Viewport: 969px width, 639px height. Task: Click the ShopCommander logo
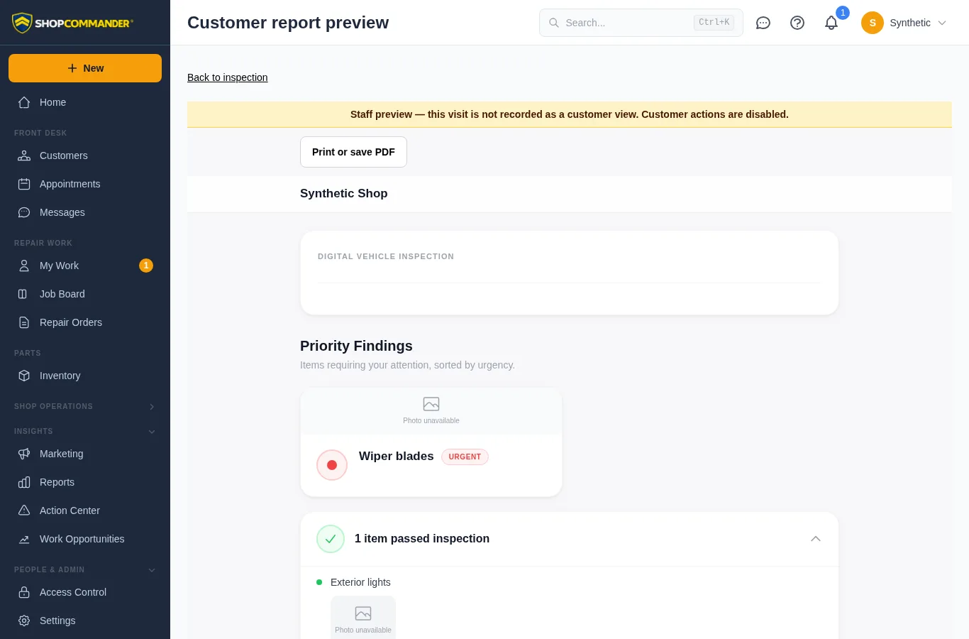point(72,23)
